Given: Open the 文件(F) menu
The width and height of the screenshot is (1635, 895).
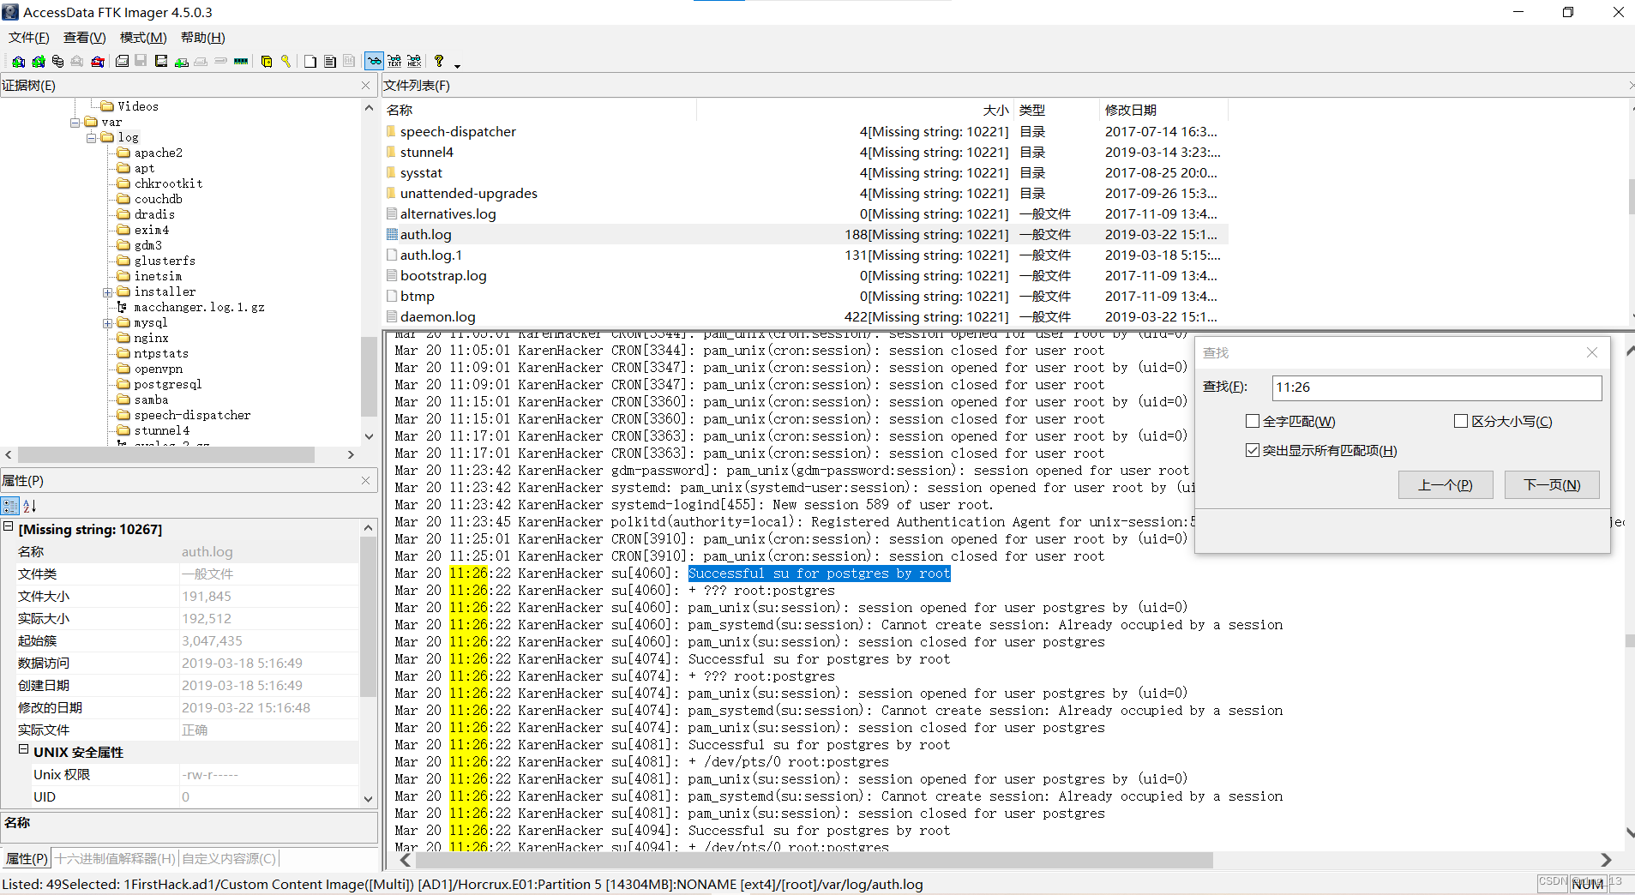Looking at the screenshot, I should (28, 38).
